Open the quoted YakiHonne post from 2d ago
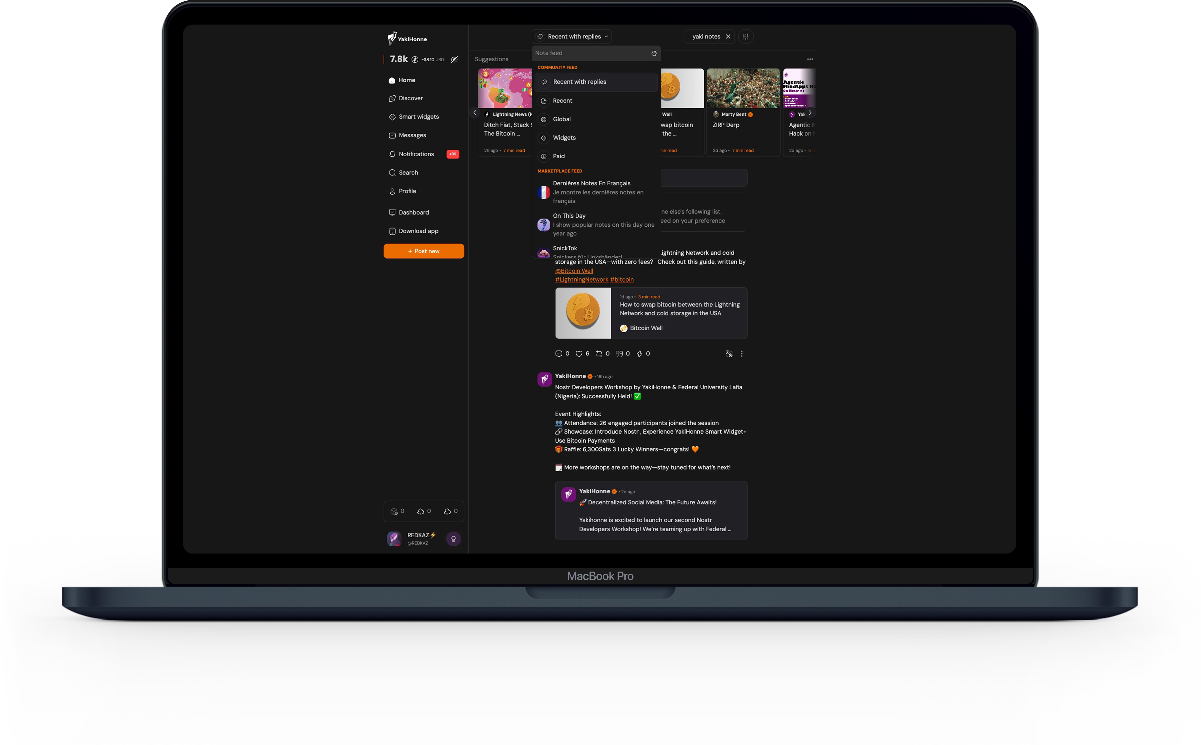The height and width of the screenshot is (745, 1201). (651, 511)
